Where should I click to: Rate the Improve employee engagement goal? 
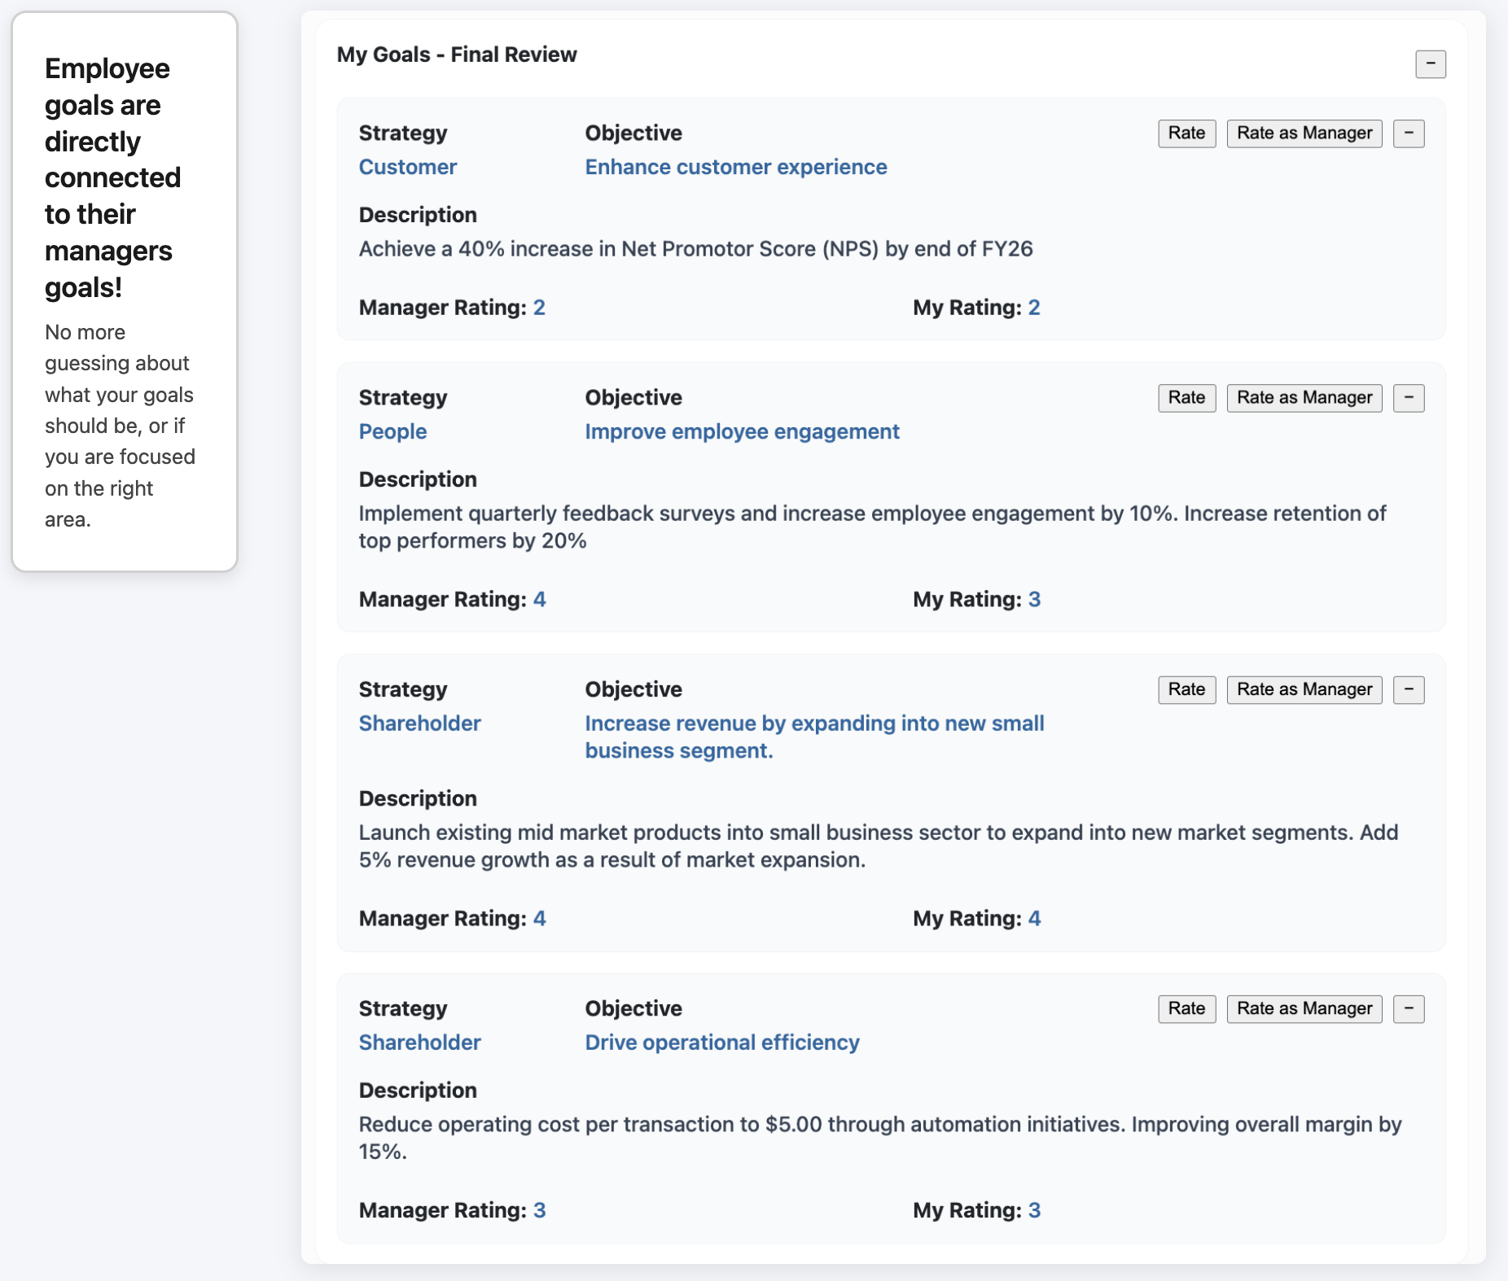(1186, 398)
